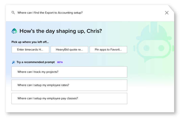Click the magnifying glass search icon

point(13,13)
